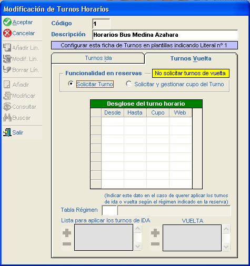Click the IDA list scroll down arrow
This screenshot has width=250, height=266.
point(138,247)
